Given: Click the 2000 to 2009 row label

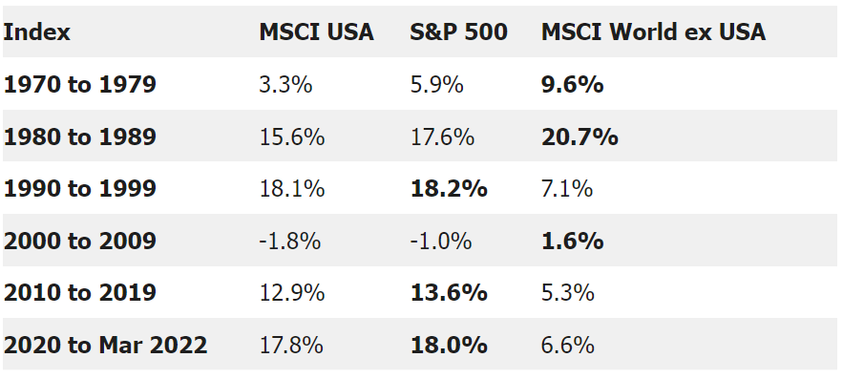Looking at the screenshot, I should point(79,241).
